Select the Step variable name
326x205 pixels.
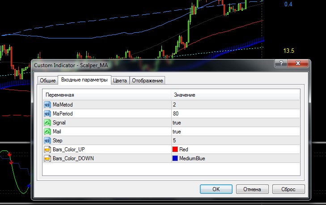click(57, 141)
